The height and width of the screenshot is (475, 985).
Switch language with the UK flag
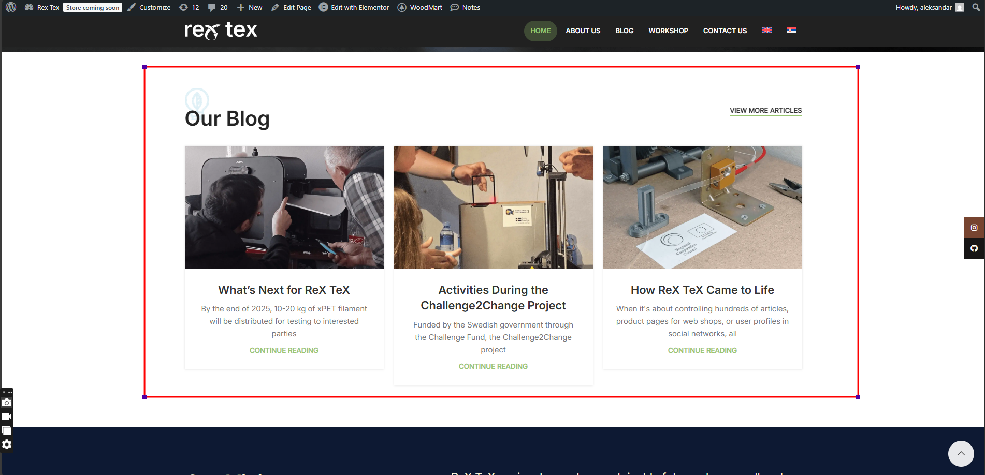pyautogui.click(x=767, y=30)
